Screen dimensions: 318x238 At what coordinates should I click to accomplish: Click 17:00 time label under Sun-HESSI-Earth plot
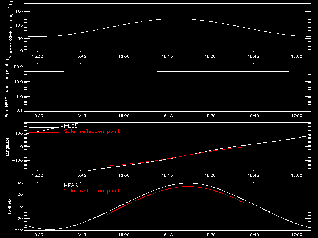pyautogui.click(x=297, y=56)
